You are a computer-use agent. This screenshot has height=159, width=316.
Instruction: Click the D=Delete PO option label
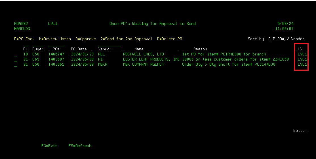click(x=170, y=39)
